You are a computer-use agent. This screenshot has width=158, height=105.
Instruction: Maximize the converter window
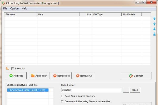(x=144, y=2)
